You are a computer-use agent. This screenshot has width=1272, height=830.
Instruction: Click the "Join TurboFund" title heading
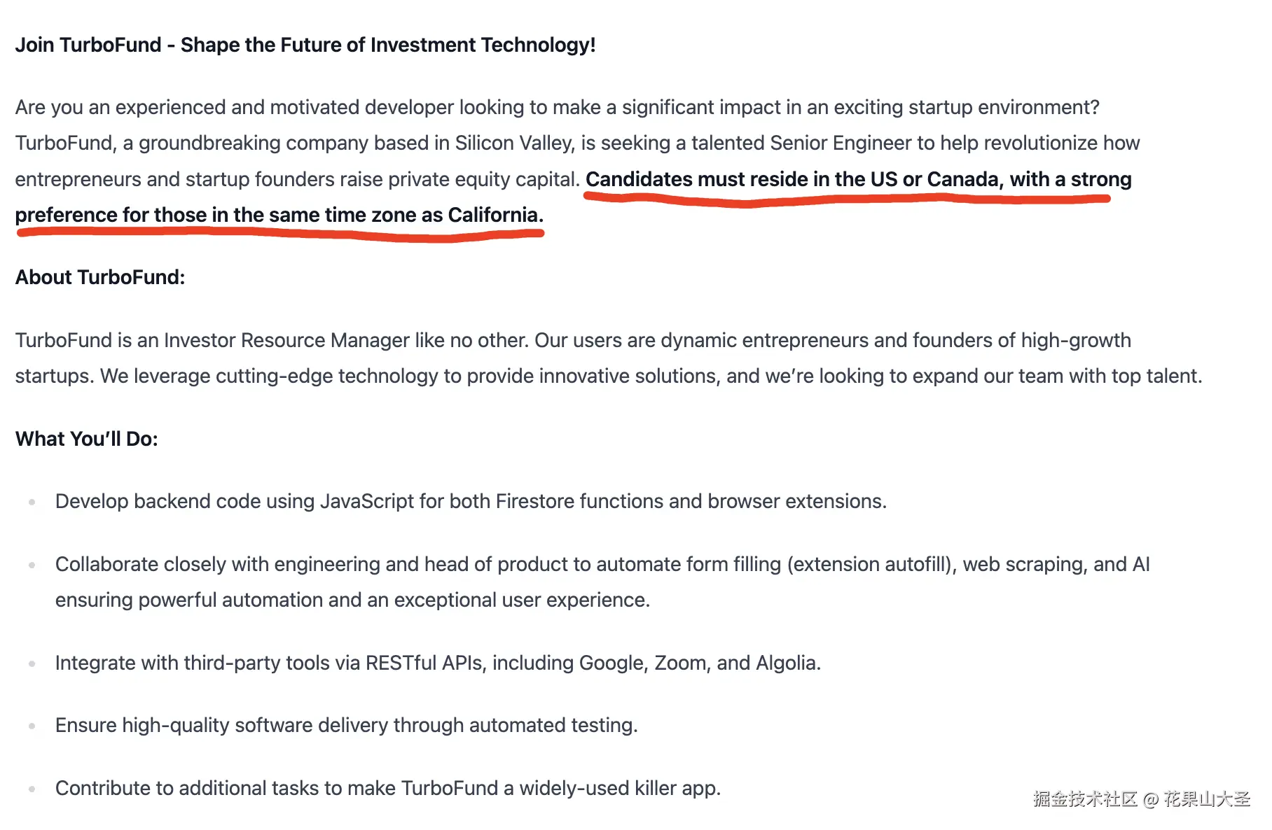coord(305,45)
